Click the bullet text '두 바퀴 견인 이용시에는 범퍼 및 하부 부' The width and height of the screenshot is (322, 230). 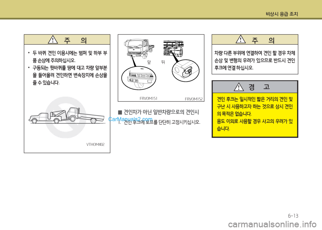click(70, 53)
